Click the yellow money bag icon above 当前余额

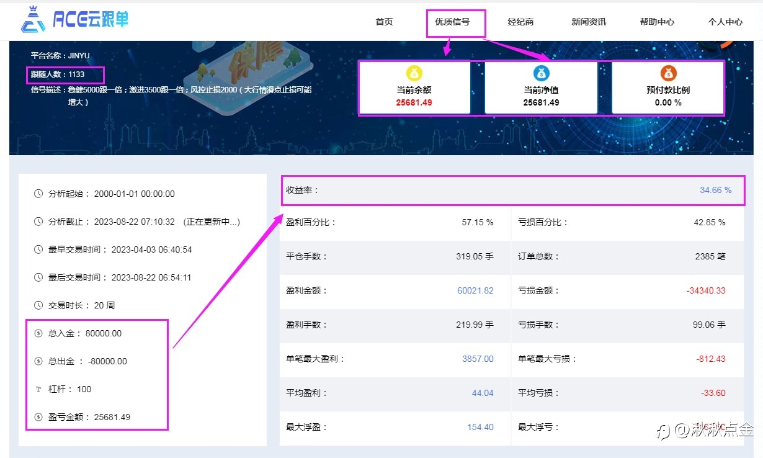415,73
